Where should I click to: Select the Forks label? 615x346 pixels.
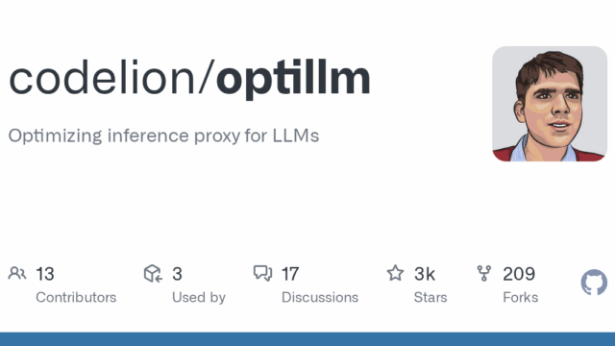(521, 297)
